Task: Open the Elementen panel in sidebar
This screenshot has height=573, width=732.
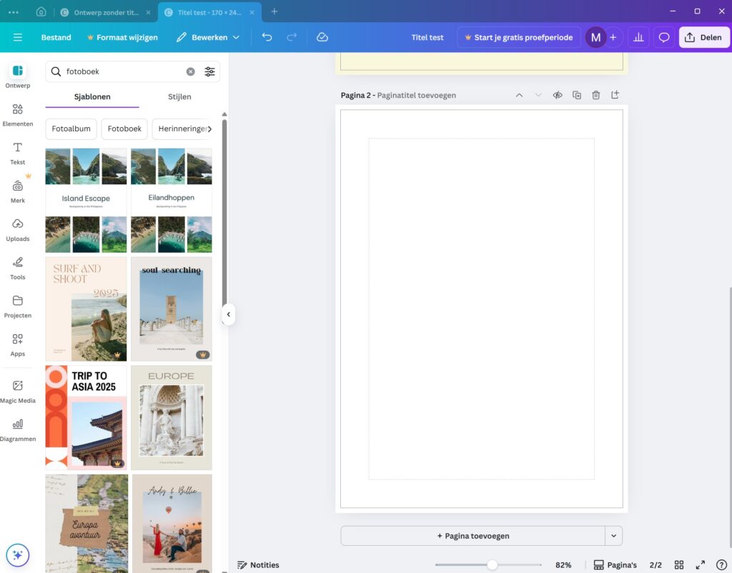Action: click(x=18, y=114)
